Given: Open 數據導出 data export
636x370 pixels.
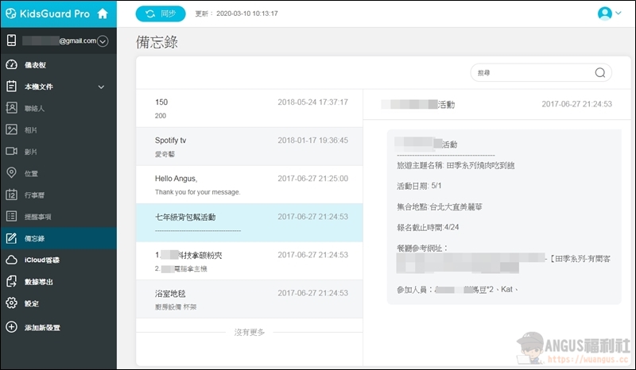Looking at the screenshot, I should coord(37,281).
